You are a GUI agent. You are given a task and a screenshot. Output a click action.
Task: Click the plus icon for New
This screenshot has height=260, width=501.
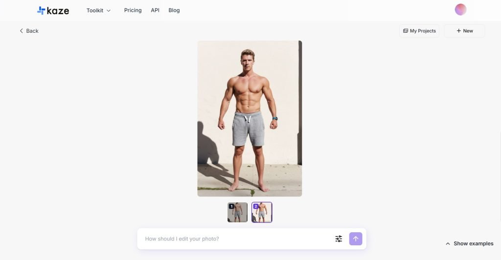pyautogui.click(x=458, y=31)
